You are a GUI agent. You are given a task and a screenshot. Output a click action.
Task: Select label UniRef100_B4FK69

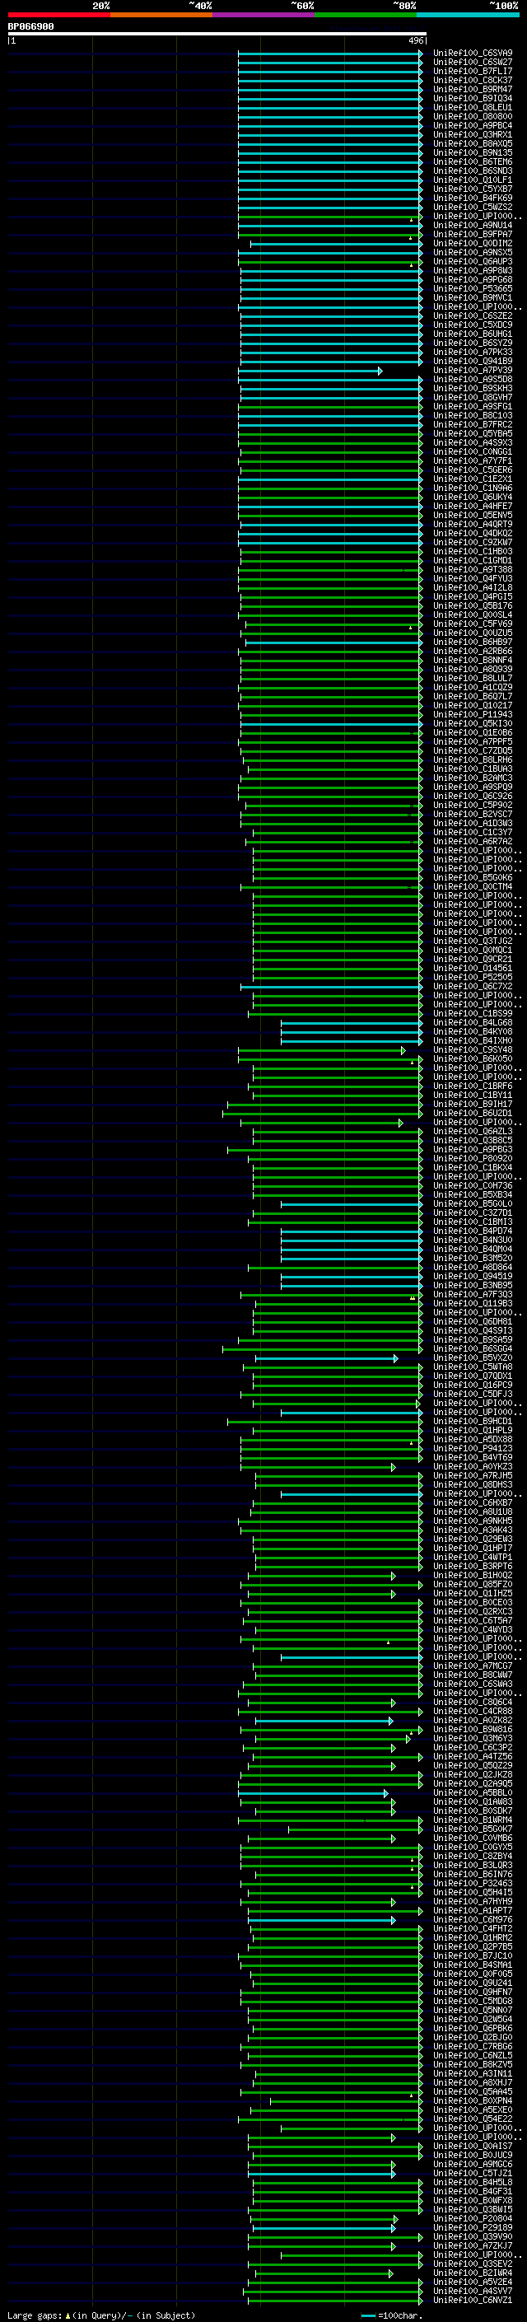[x=472, y=199]
